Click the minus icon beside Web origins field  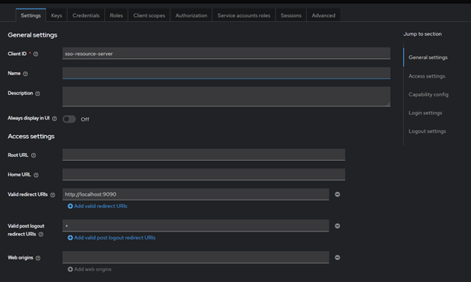pyautogui.click(x=337, y=257)
